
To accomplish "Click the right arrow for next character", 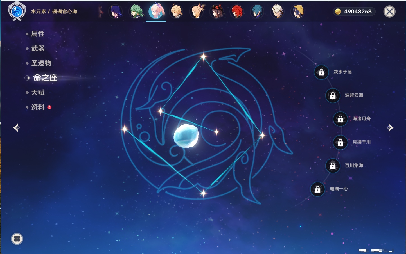I will (x=390, y=128).
